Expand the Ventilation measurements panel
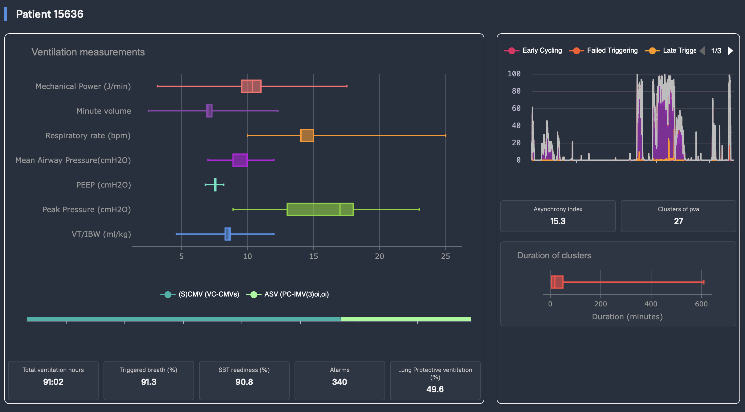 click(88, 52)
